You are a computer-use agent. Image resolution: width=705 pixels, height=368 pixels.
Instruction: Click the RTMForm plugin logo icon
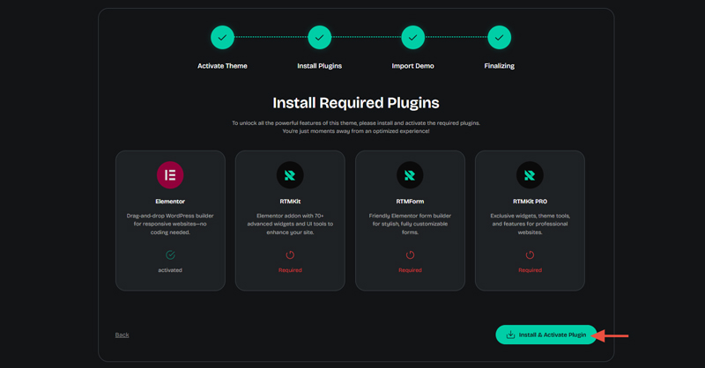point(410,175)
